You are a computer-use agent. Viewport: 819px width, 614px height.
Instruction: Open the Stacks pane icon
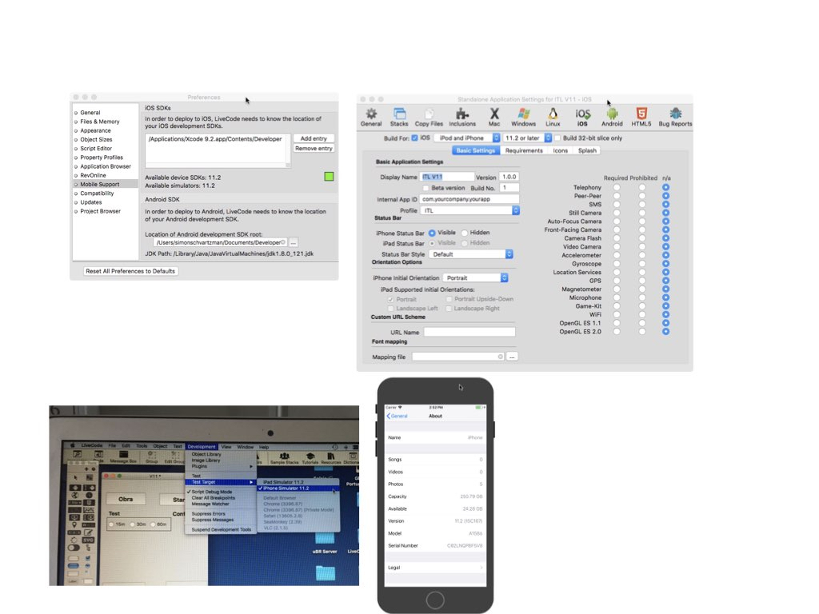tap(399, 117)
